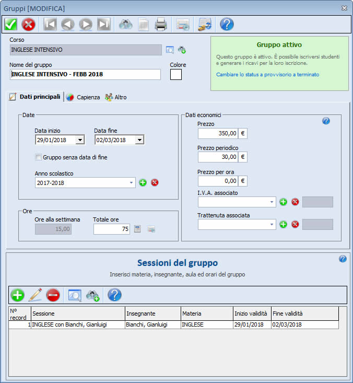The height and width of the screenshot is (383, 353).
Task: Click the Cambiare lo status link
Action: (x=267, y=75)
